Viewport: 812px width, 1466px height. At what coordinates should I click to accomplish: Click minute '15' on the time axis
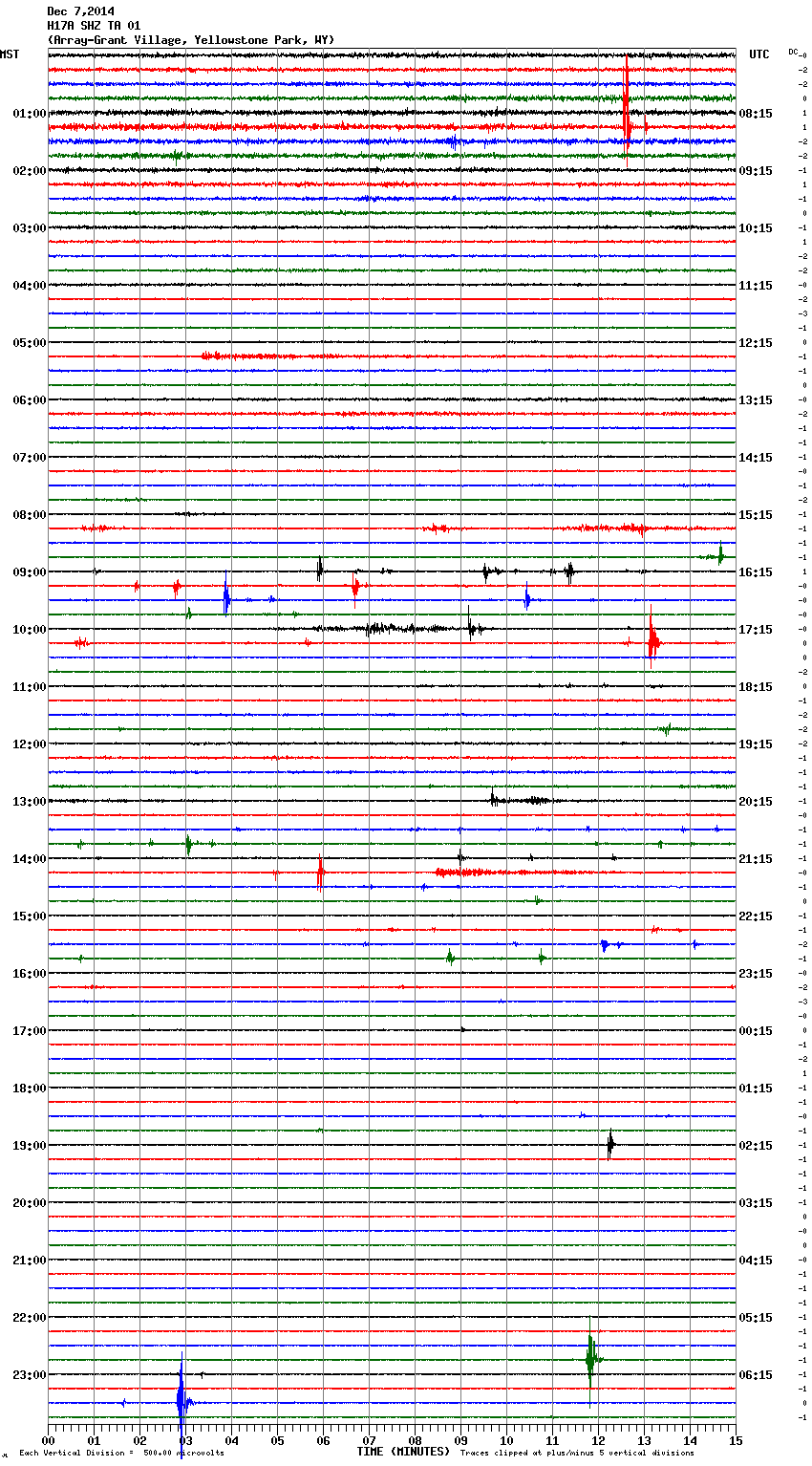(736, 1439)
